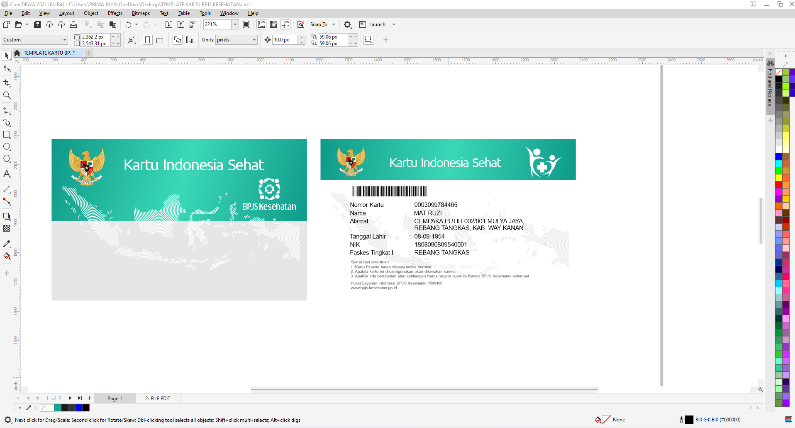
Task: Pick the teal swatch in document palette
Action: (x=58, y=408)
